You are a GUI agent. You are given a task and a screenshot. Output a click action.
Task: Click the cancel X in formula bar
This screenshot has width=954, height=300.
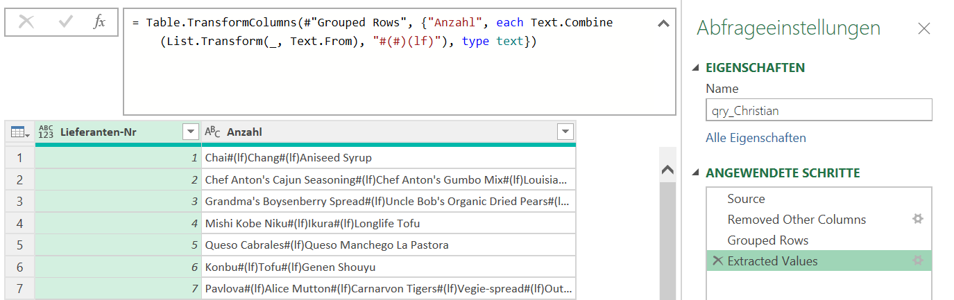click(26, 22)
